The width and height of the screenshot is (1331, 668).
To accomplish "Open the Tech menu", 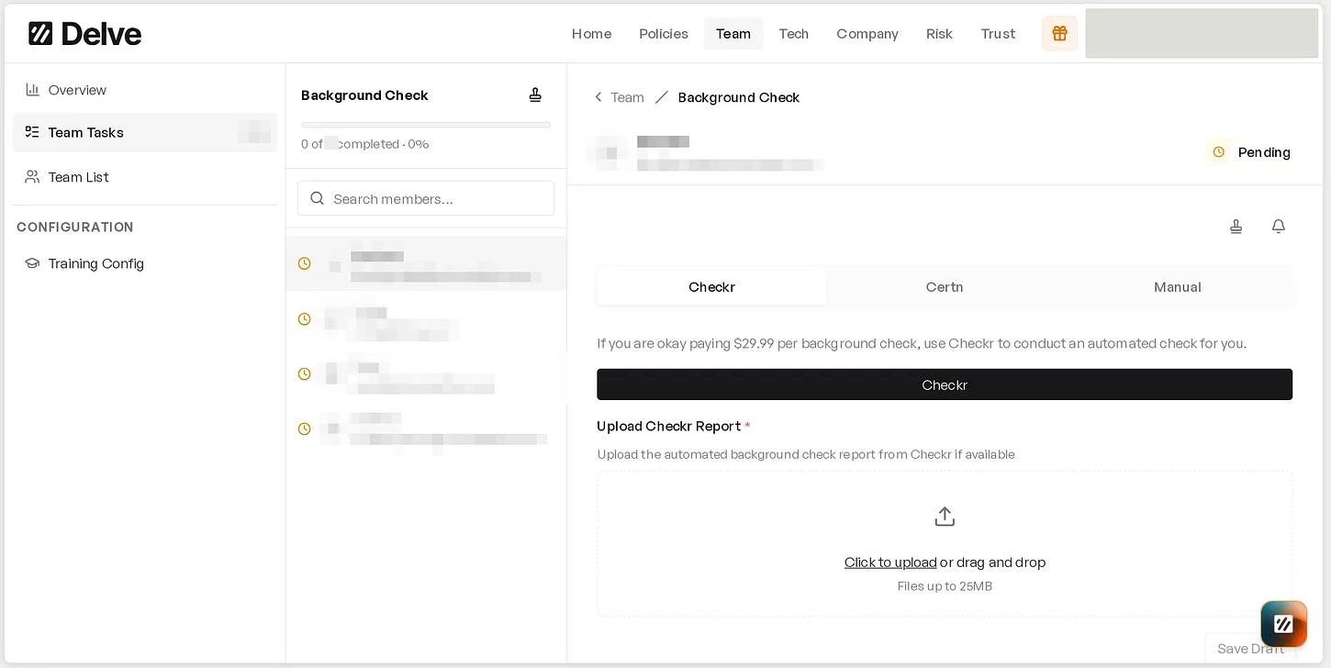I will pyautogui.click(x=793, y=34).
